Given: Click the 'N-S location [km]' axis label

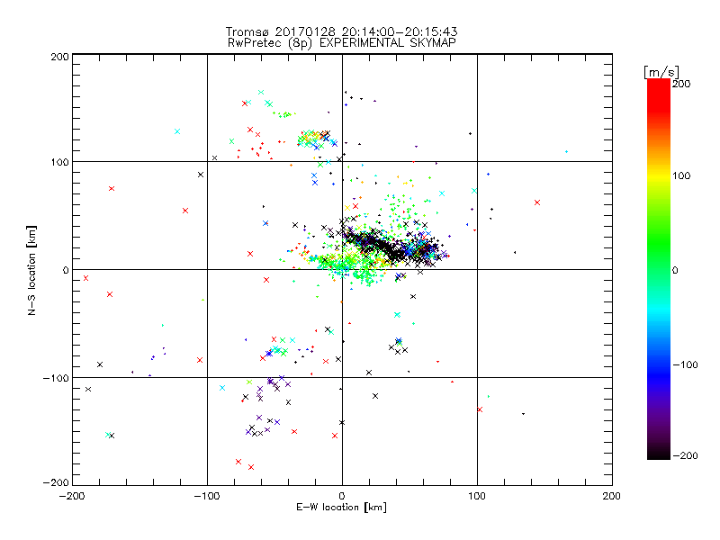Looking at the screenshot, I should tap(31, 270).
